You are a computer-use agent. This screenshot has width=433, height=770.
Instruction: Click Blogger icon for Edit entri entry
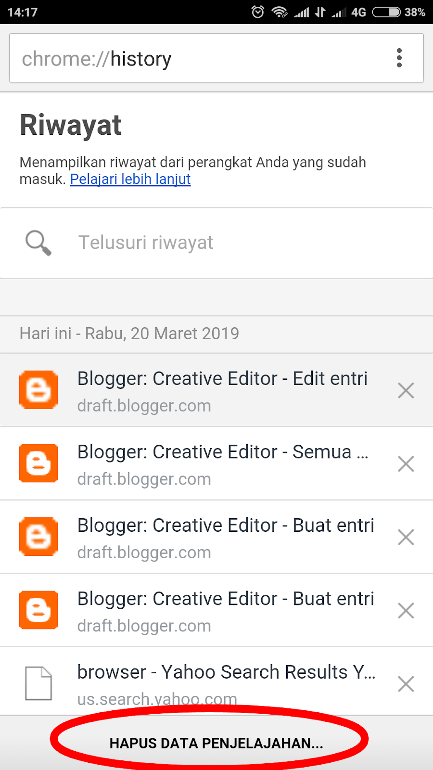point(38,390)
